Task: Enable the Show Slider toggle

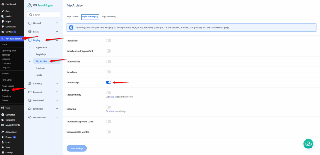Action: [x=108, y=41]
